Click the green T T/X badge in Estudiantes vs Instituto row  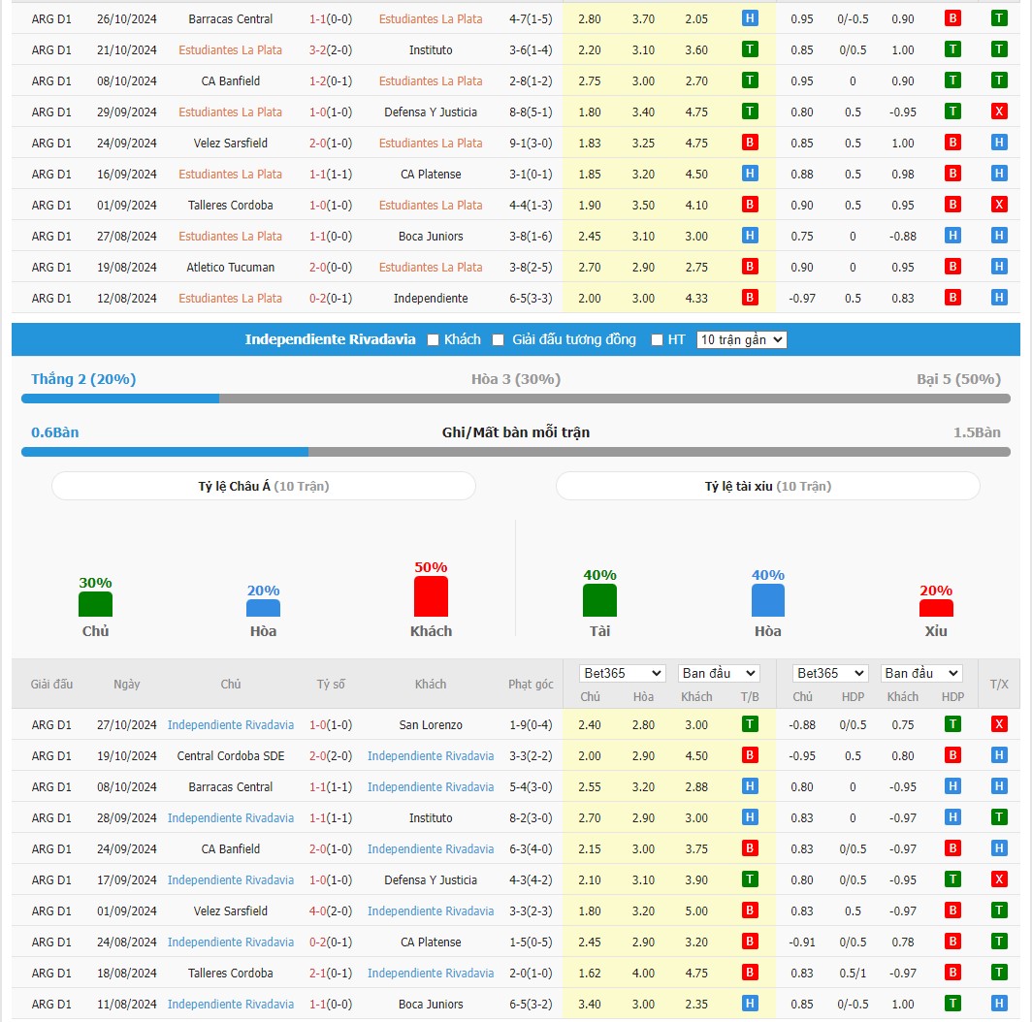(x=999, y=49)
